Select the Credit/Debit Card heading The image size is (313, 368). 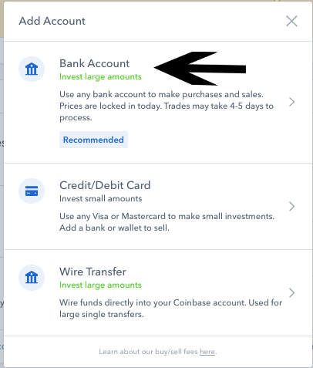(105, 185)
